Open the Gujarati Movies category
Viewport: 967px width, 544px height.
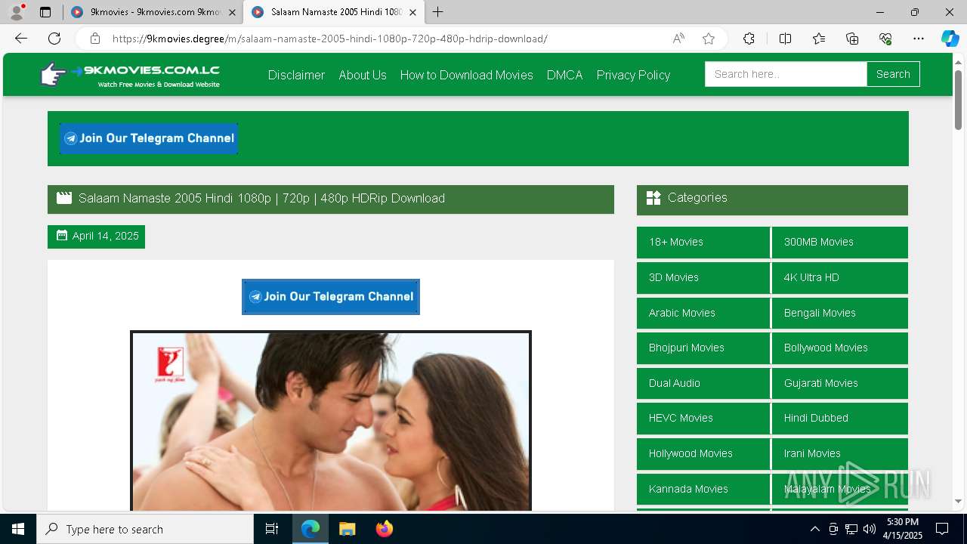pos(840,383)
